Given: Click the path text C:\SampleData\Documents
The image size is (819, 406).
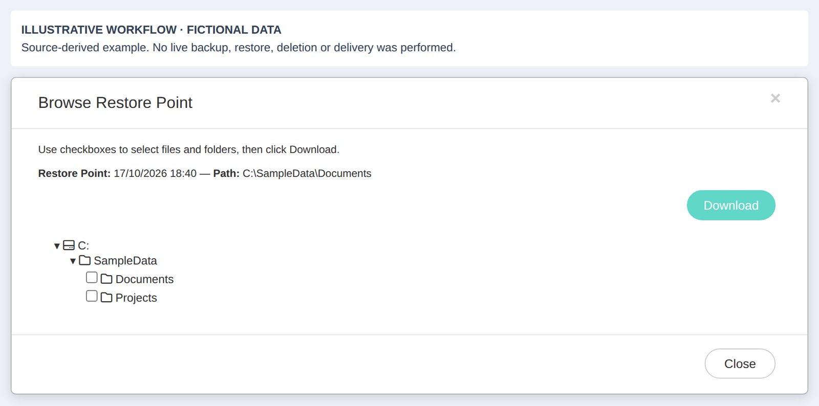Looking at the screenshot, I should [307, 173].
